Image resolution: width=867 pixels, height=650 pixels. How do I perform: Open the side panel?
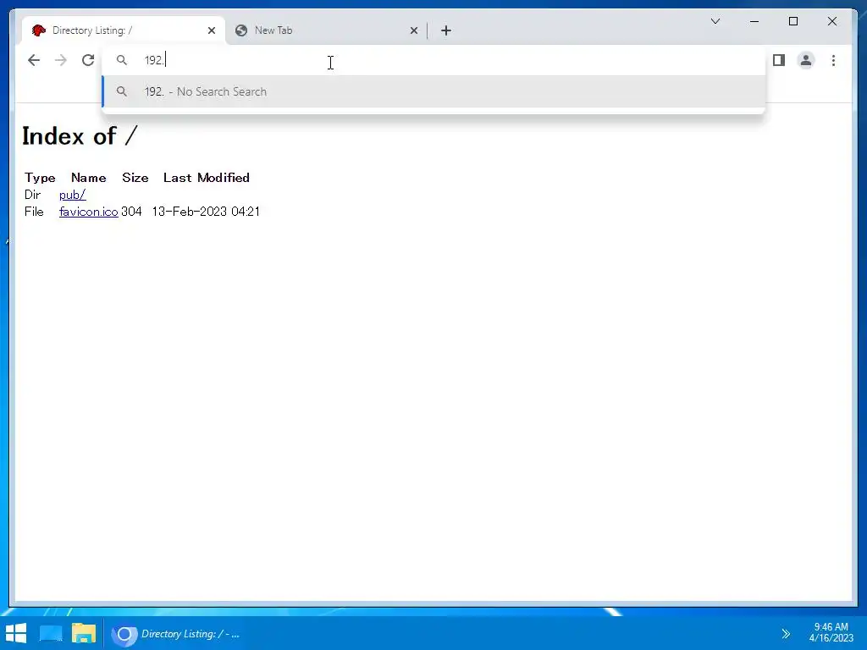(779, 60)
